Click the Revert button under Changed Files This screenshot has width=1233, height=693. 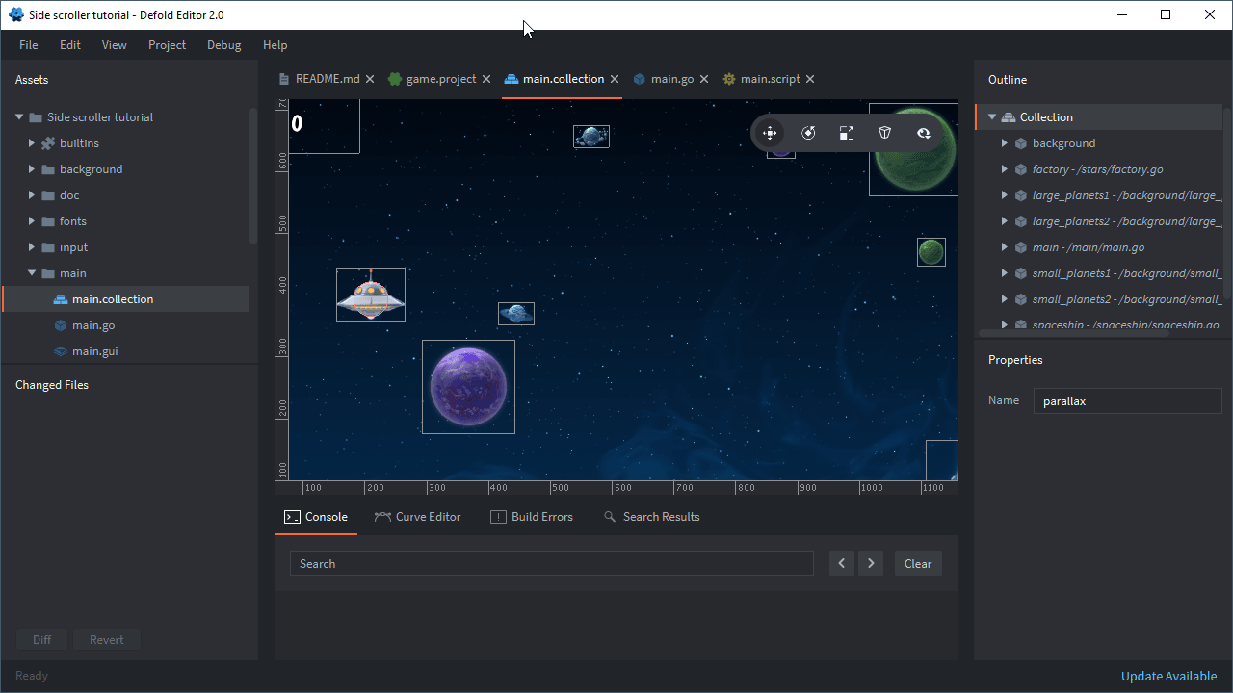[x=106, y=639]
